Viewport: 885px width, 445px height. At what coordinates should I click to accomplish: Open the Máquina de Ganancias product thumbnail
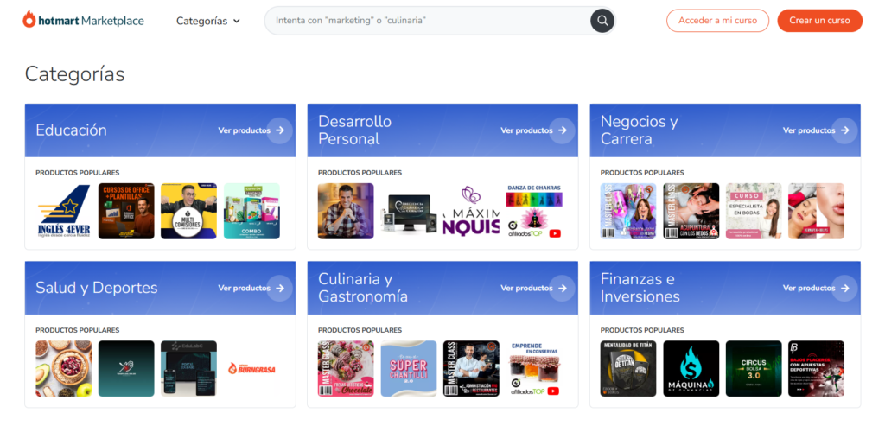(x=691, y=369)
